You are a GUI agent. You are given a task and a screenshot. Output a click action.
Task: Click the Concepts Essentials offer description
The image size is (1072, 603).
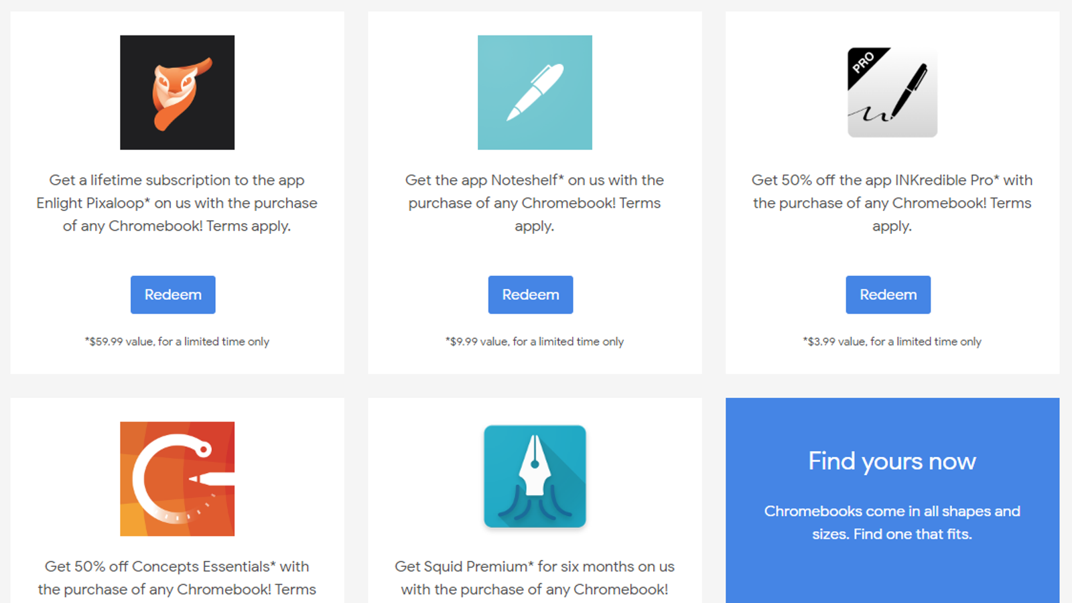tap(177, 578)
